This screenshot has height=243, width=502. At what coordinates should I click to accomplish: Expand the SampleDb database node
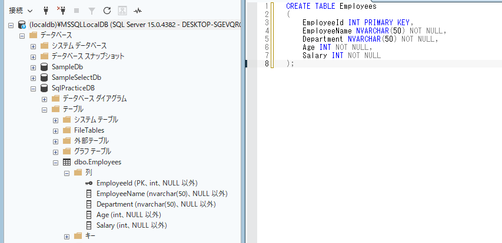click(34, 67)
